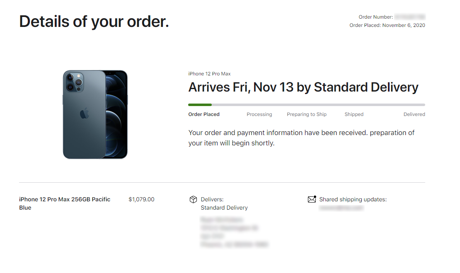Select the 'Shipped' progress step

pos(354,114)
